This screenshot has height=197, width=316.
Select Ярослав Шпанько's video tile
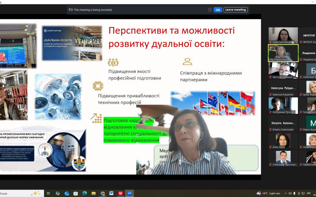click(283, 71)
